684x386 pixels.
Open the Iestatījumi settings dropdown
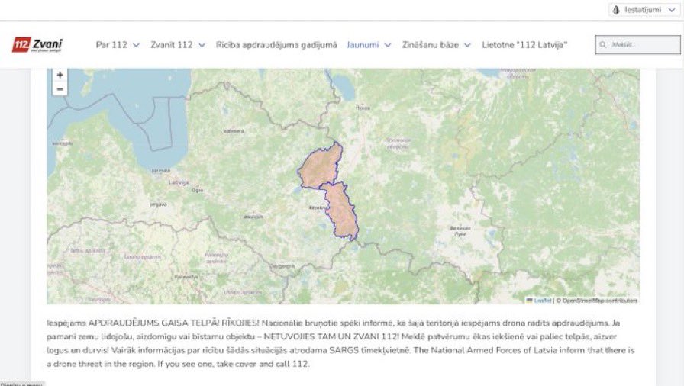[644, 10]
